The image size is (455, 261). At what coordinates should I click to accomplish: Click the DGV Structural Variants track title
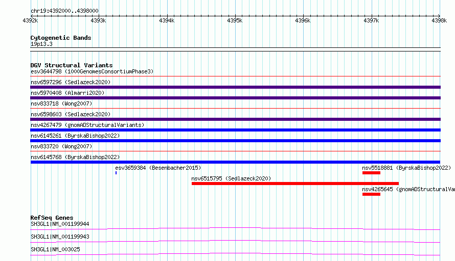(x=72, y=65)
